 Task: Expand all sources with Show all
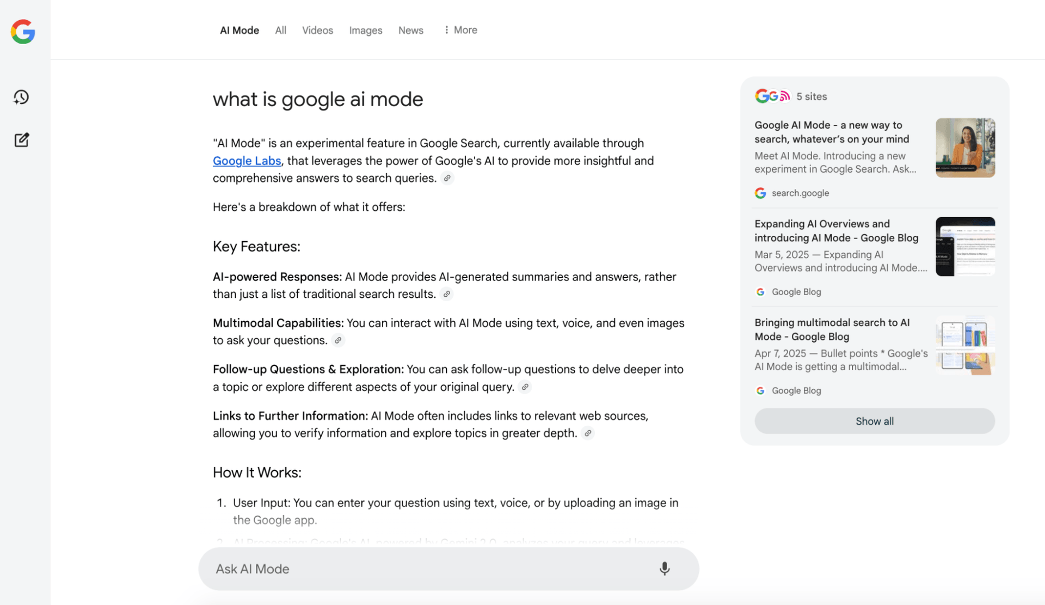click(874, 420)
